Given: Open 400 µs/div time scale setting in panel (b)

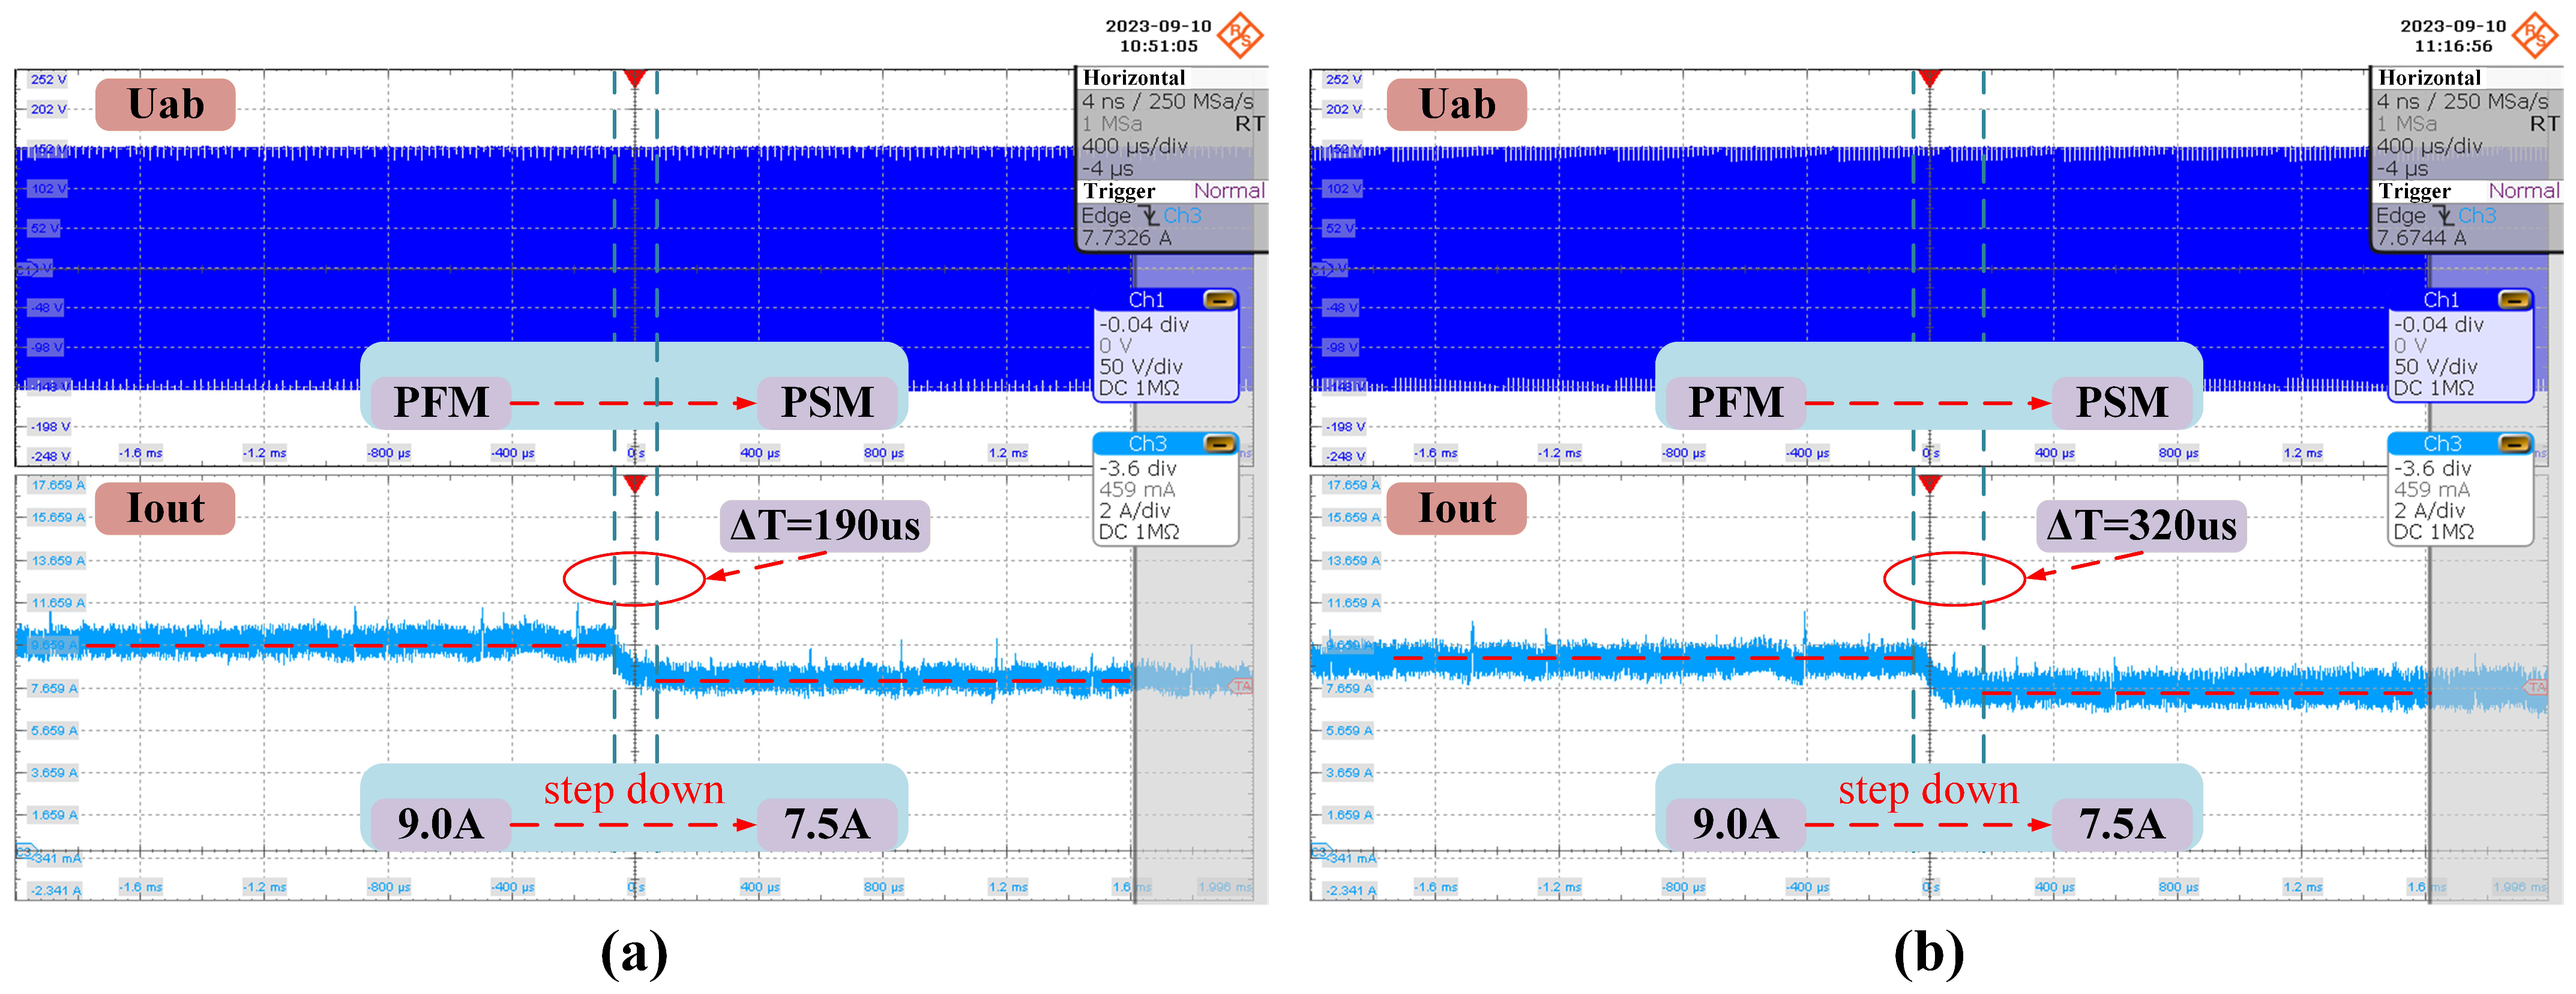Looking at the screenshot, I should 2429,146.
